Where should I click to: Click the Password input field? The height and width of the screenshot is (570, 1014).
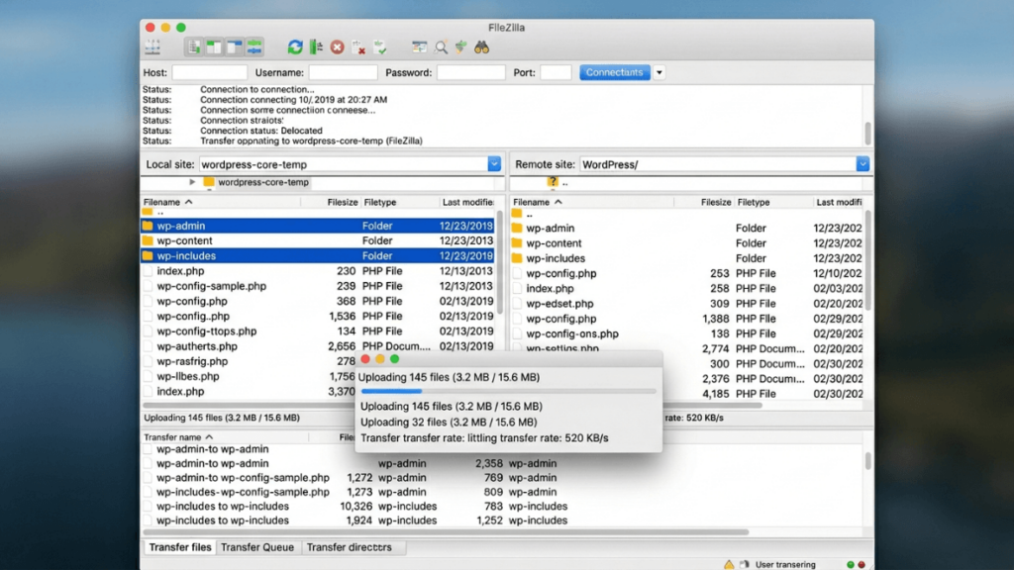[470, 72]
